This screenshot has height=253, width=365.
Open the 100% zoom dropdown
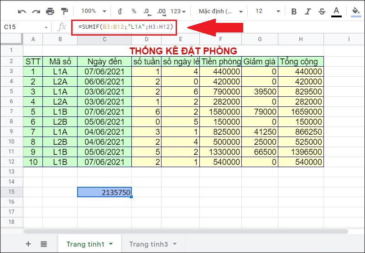tap(95, 11)
